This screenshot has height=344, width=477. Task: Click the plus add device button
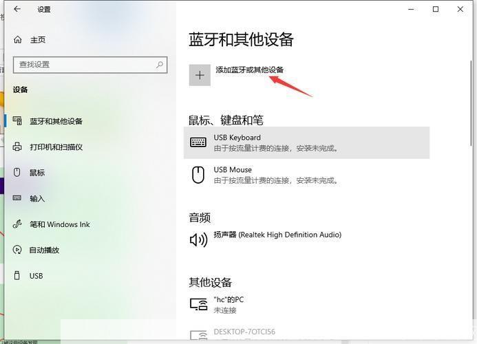pyautogui.click(x=200, y=75)
